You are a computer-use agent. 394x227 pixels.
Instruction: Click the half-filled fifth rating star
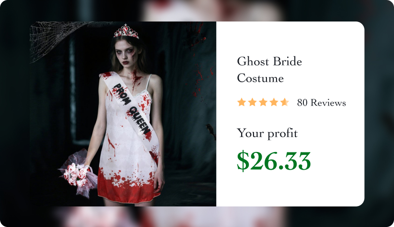click(x=285, y=102)
